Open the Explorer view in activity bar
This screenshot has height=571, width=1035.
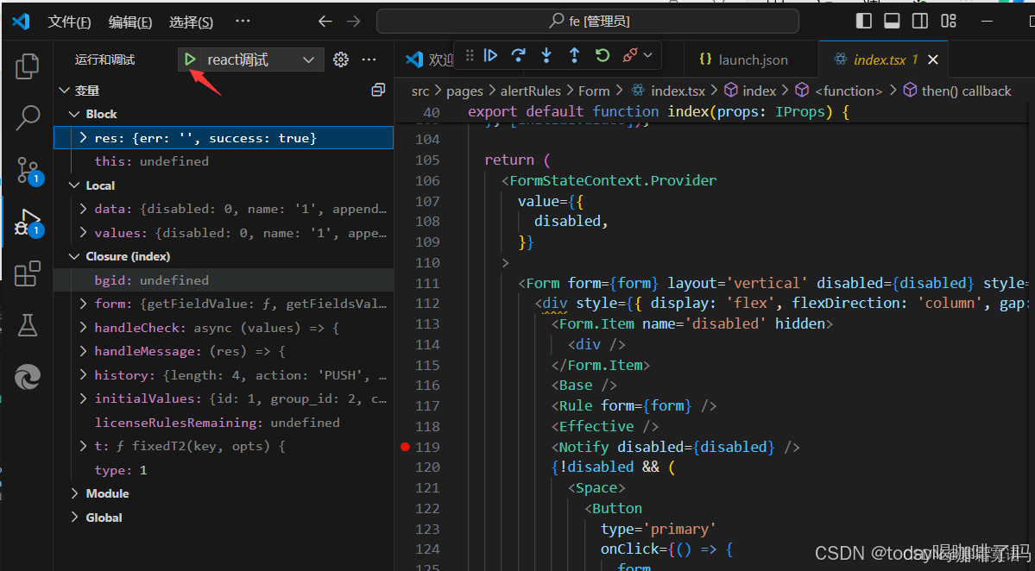tap(27, 66)
